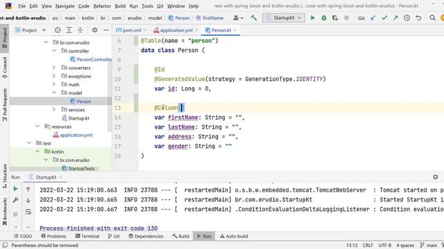Open Project panel settings gear
This screenshot has width=444, height=249.
pos(94,30)
